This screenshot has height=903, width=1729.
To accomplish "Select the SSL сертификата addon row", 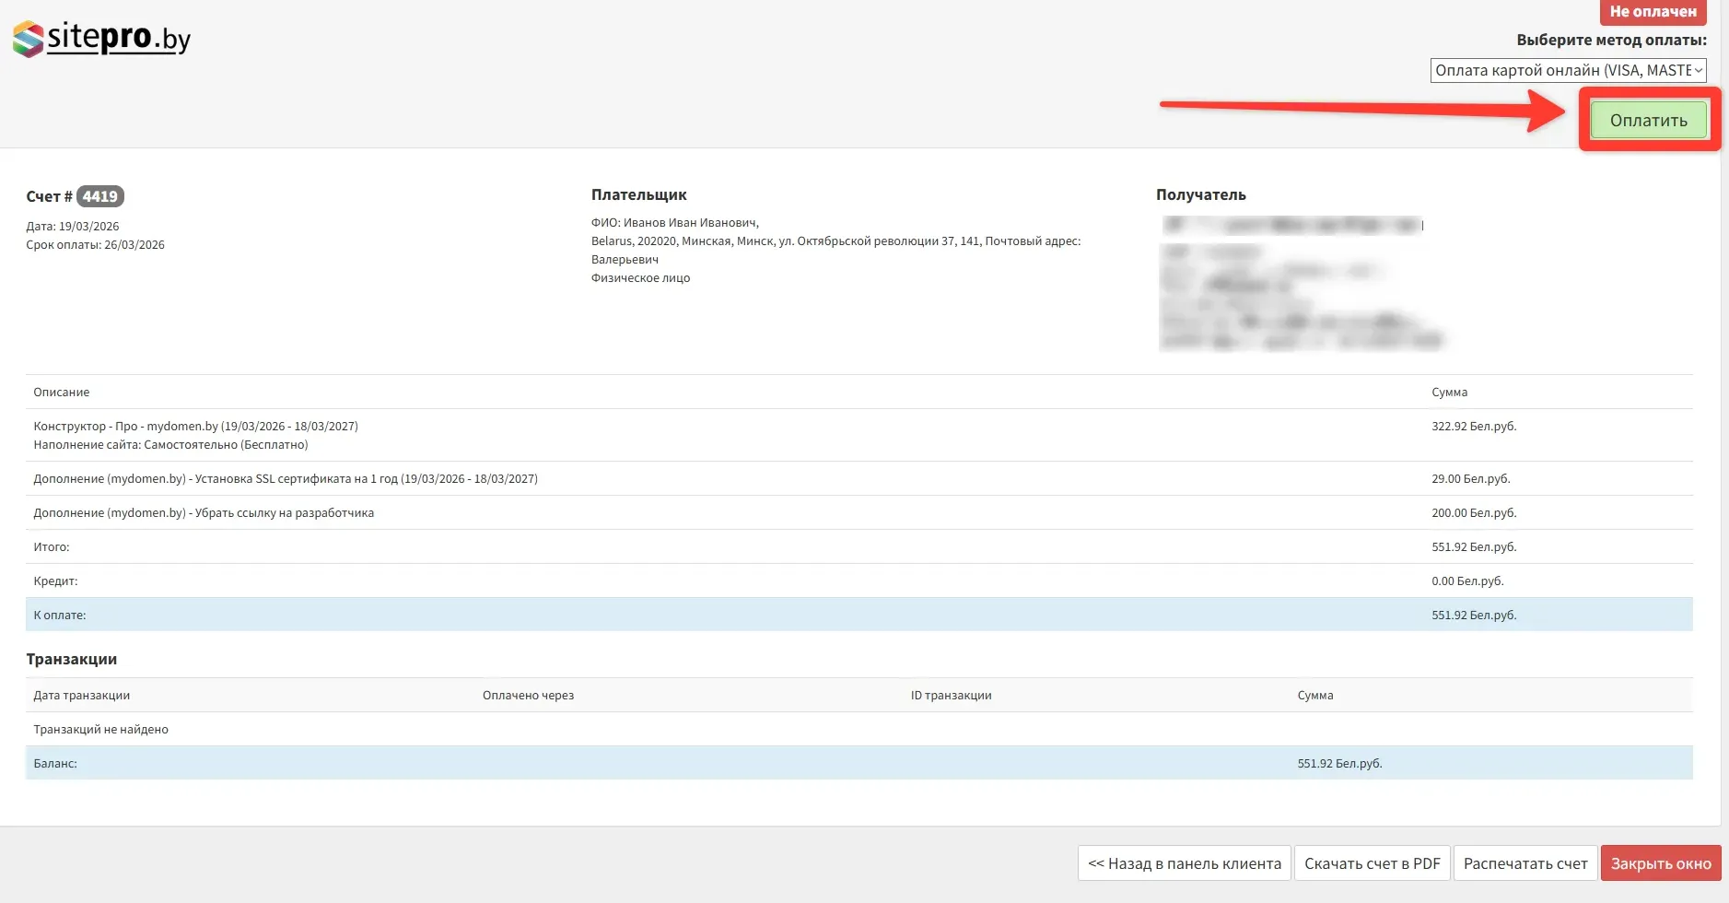I will pos(286,479).
